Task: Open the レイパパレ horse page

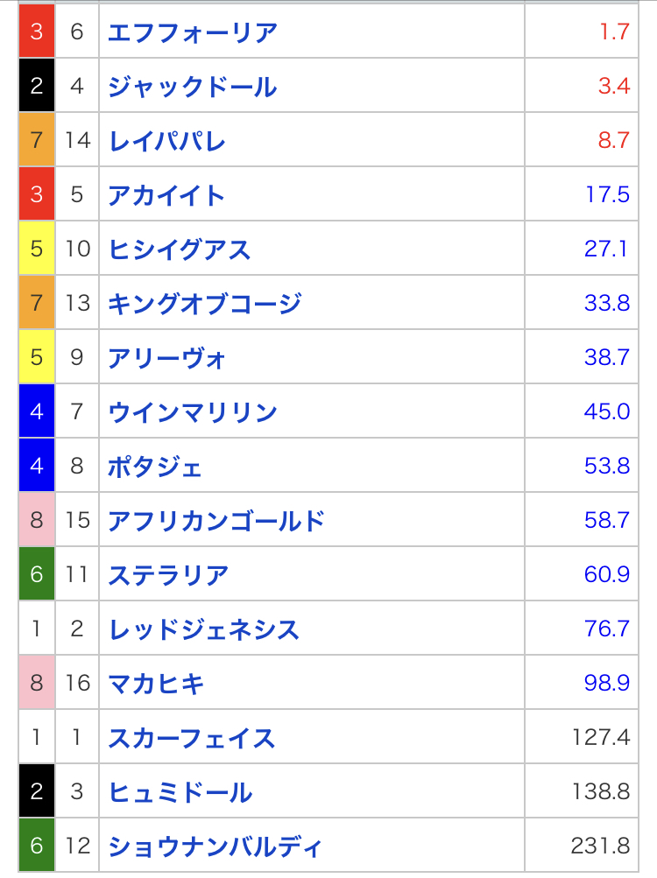Action: point(166,140)
